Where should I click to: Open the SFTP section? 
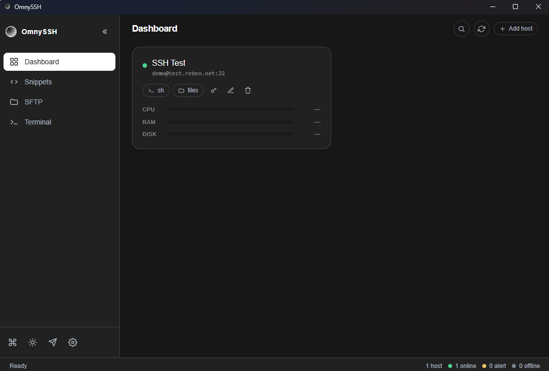pyautogui.click(x=60, y=102)
